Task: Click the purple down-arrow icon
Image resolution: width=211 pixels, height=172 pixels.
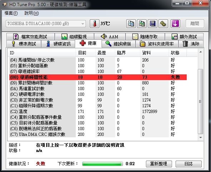Action: click(x=175, y=24)
